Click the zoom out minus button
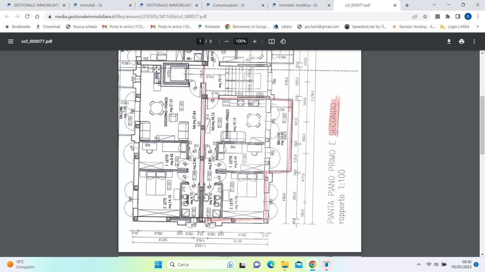485x272 pixels. pyautogui.click(x=227, y=42)
